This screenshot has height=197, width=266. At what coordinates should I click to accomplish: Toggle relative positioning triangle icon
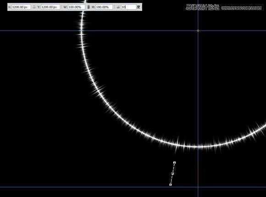click(x=34, y=7)
